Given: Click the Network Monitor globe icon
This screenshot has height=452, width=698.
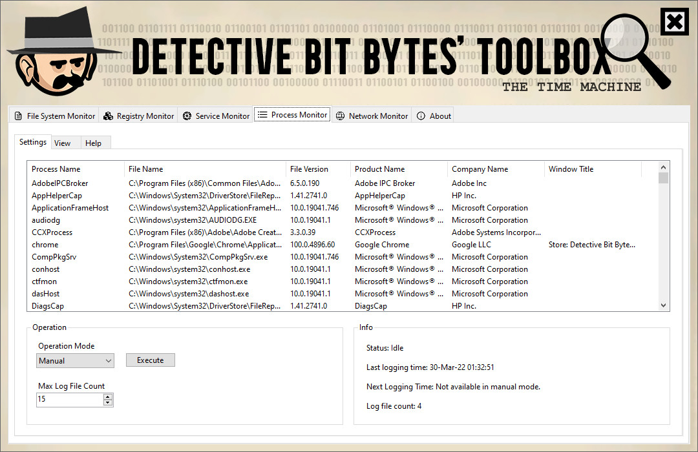Looking at the screenshot, I should tap(341, 116).
